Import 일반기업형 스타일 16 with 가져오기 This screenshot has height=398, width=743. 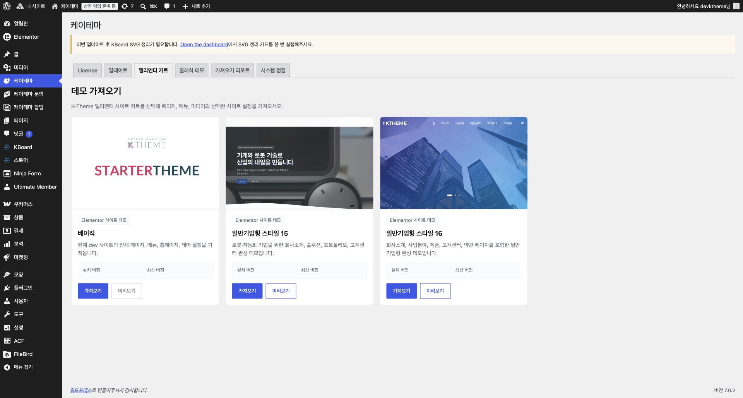[401, 291]
